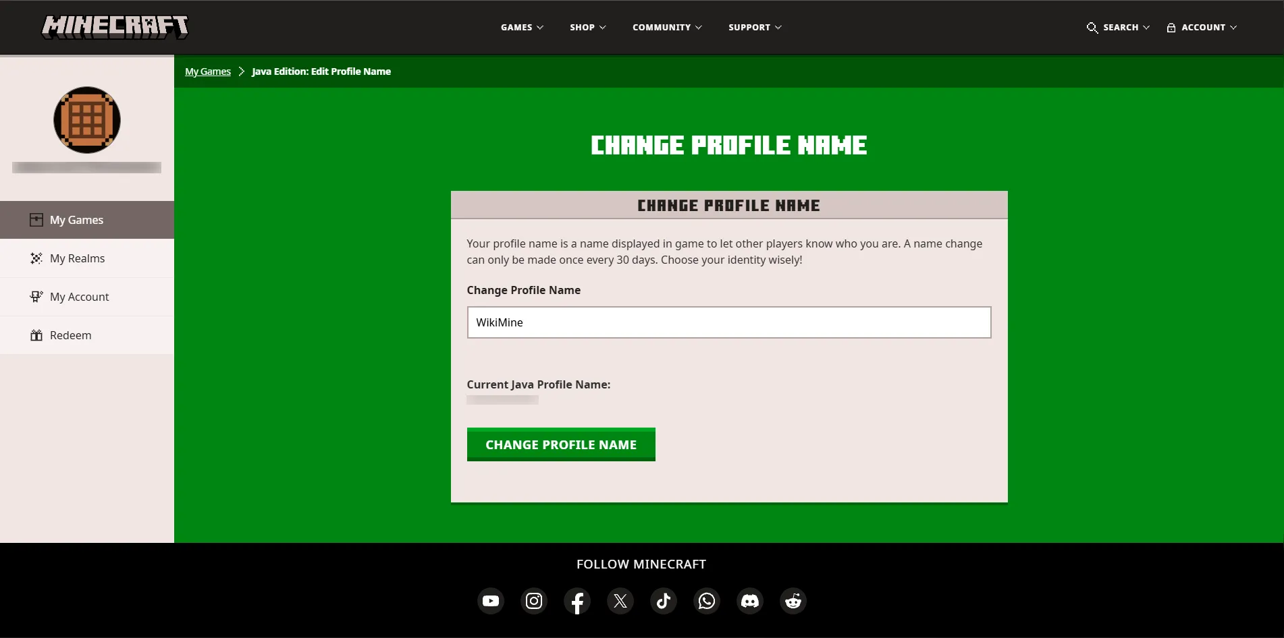The image size is (1284, 638).
Task: Expand the Games dropdown menu
Action: point(522,28)
